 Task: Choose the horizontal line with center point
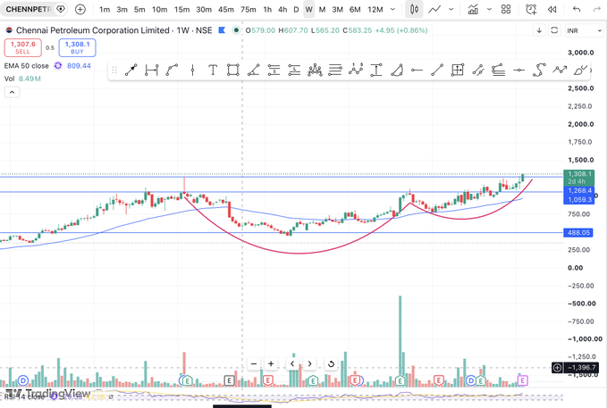518,70
